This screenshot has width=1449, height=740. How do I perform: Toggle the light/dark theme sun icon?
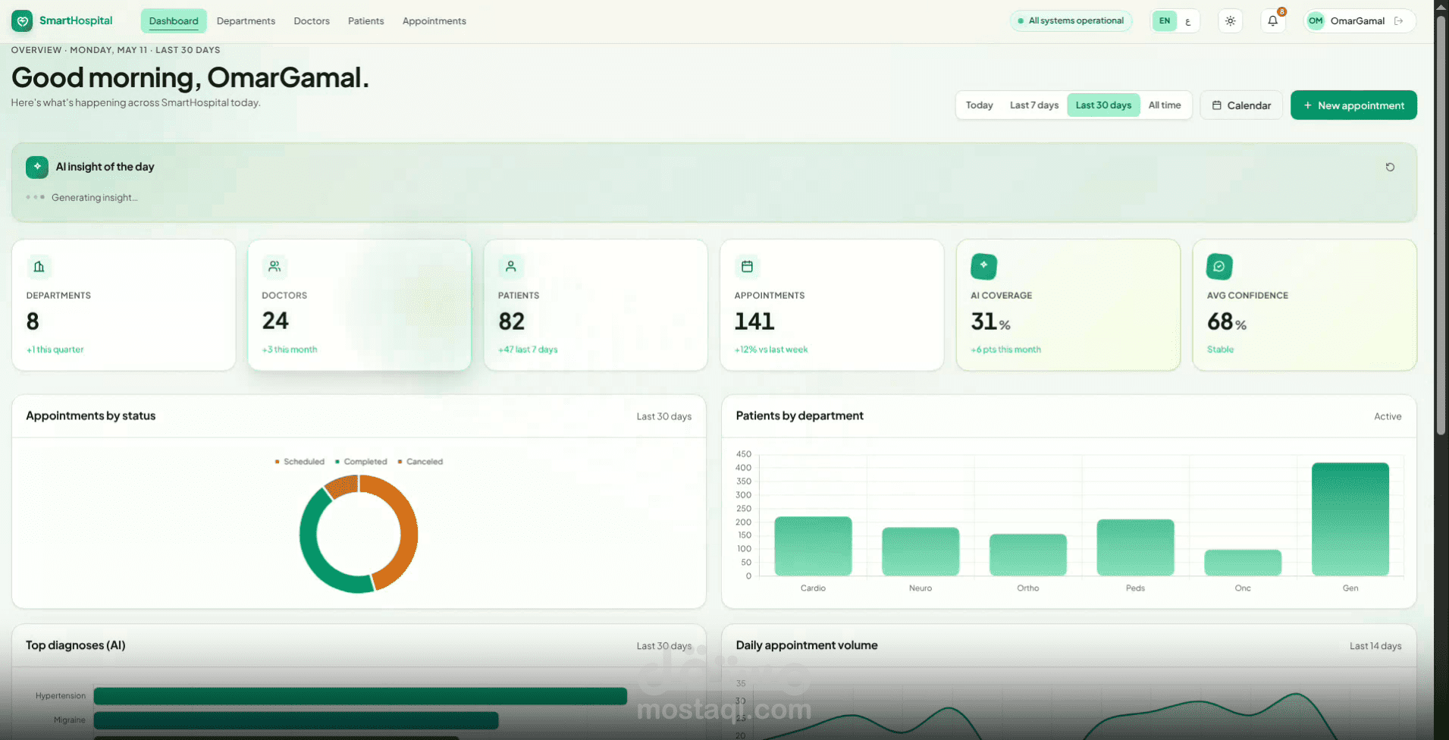pyautogui.click(x=1230, y=21)
